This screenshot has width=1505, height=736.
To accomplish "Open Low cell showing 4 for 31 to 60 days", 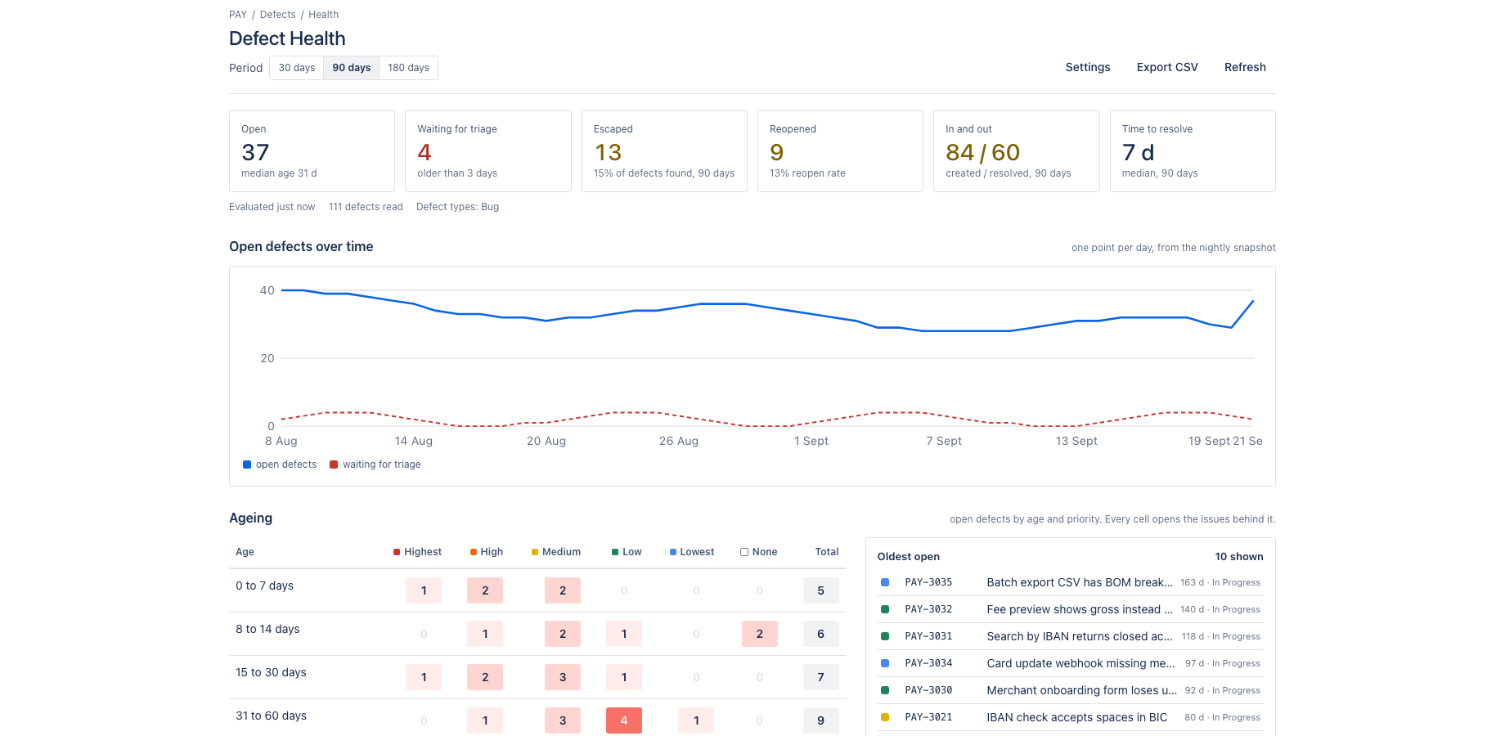I will pyautogui.click(x=624, y=720).
